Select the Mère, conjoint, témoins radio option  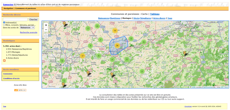tap(4, 25)
